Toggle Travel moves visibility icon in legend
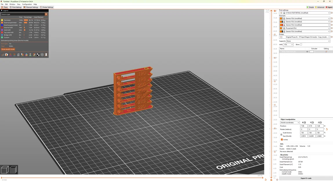 [x=3, y=55]
